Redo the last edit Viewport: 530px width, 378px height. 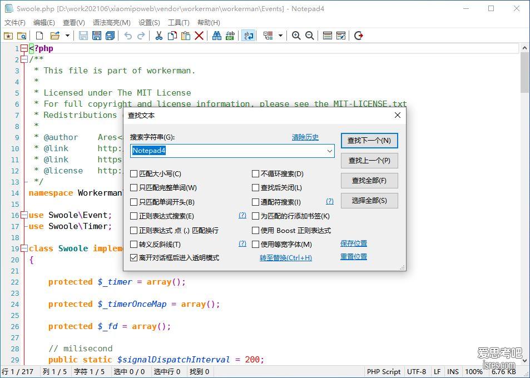141,36
